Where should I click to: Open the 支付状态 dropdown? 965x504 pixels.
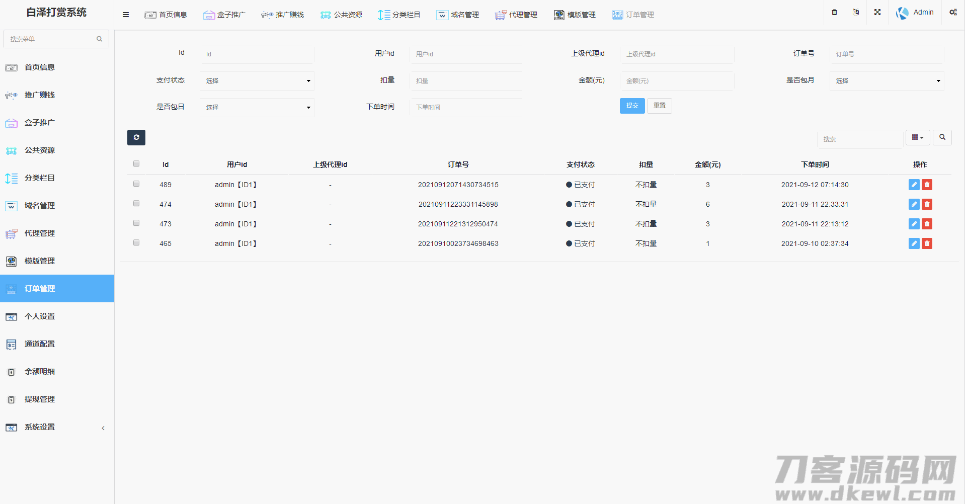(x=257, y=81)
